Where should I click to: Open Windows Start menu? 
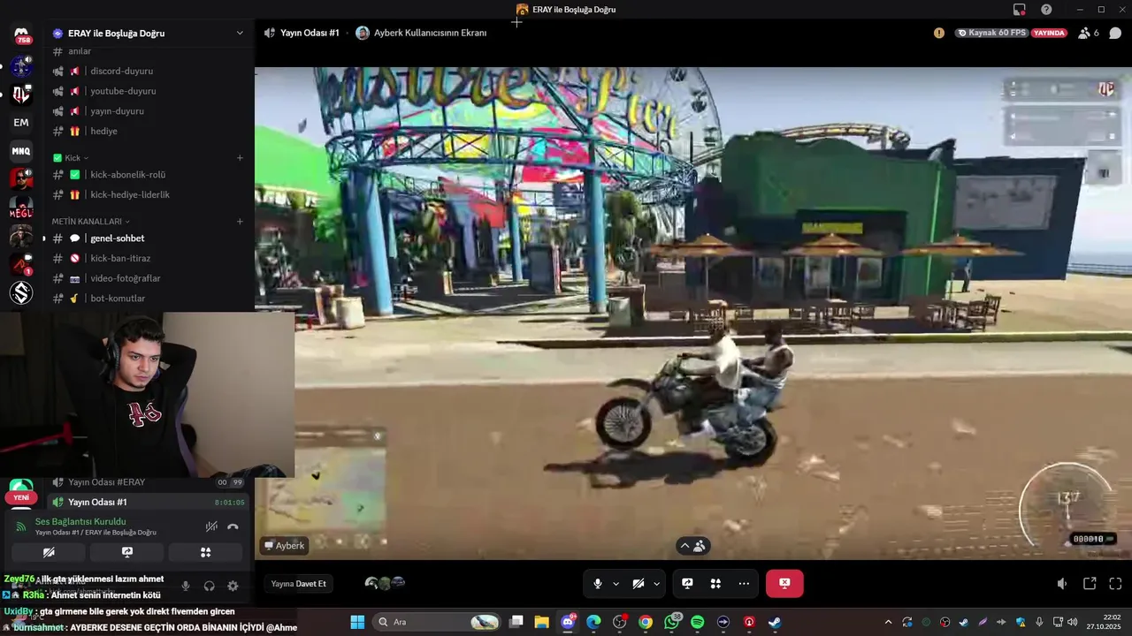click(357, 622)
